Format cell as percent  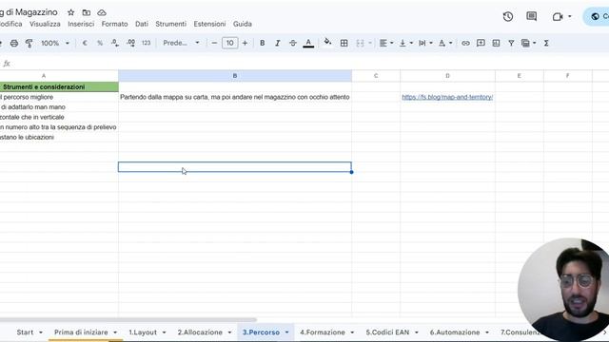(100, 43)
